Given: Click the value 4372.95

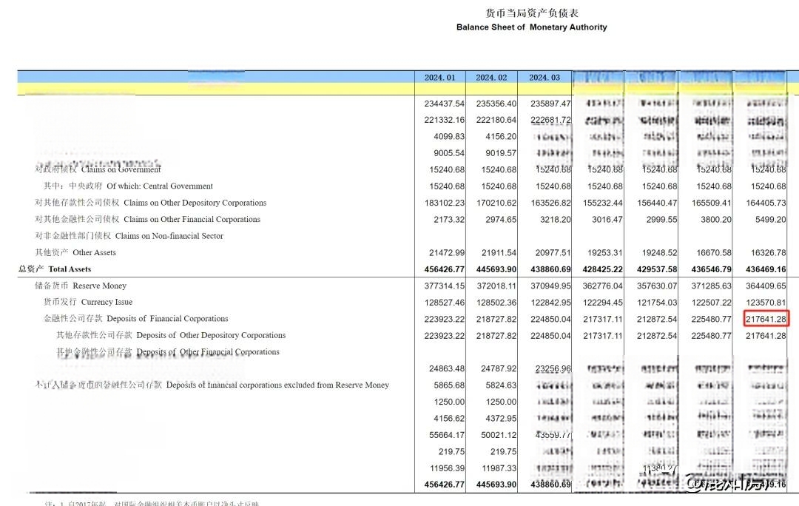Looking at the screenshot, I should click(x=501, y=419).
